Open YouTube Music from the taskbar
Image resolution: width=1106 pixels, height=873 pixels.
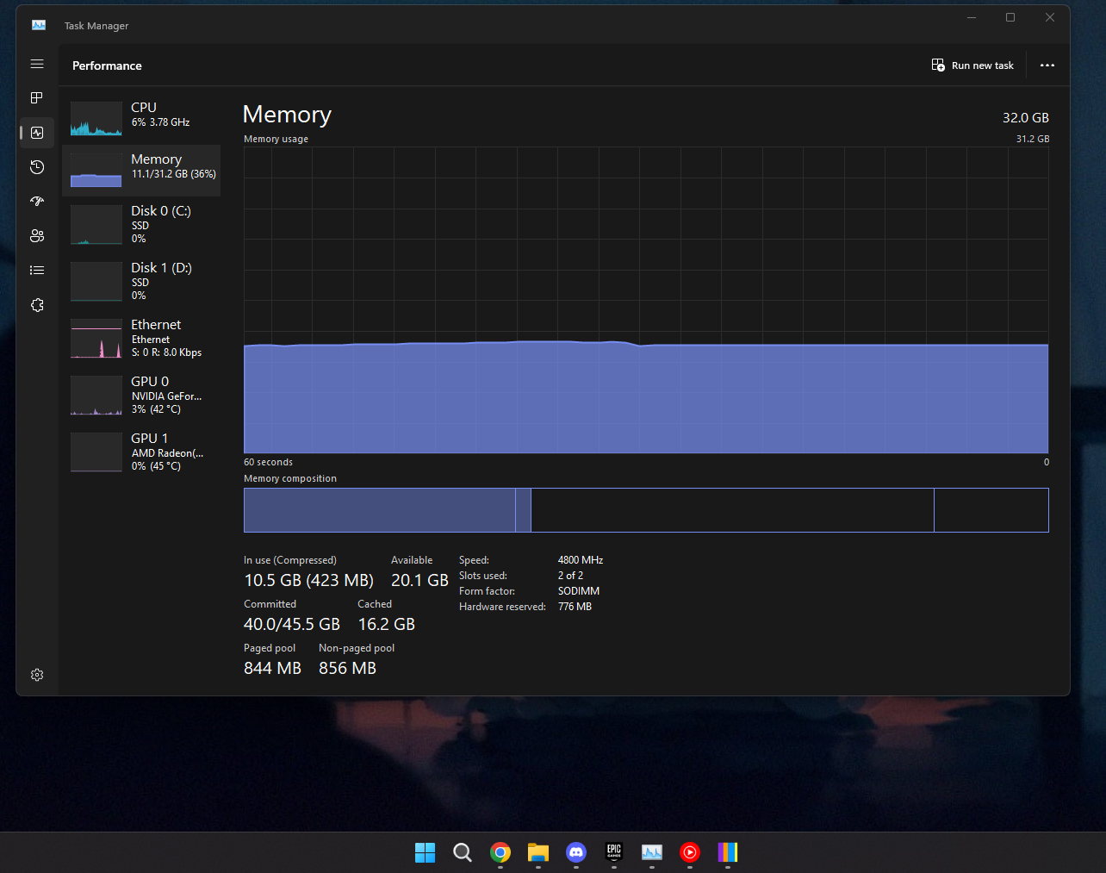click(690, 852)
